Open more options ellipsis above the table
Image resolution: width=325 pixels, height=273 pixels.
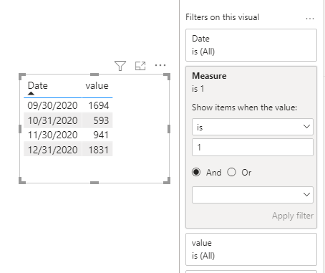coord(160,65)
